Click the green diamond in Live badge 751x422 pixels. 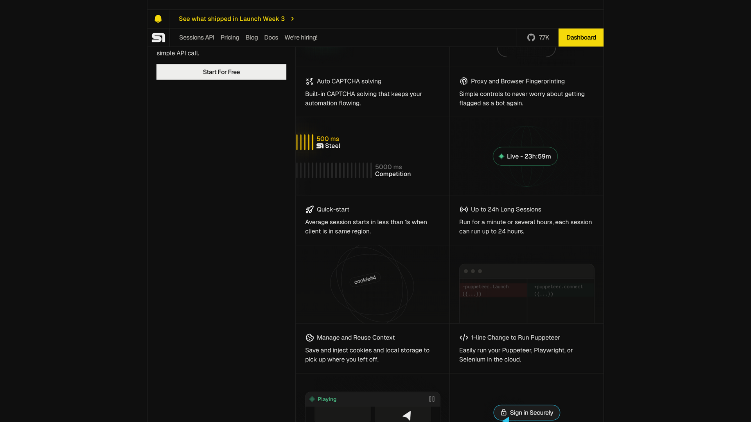click(x=501, y=156)
